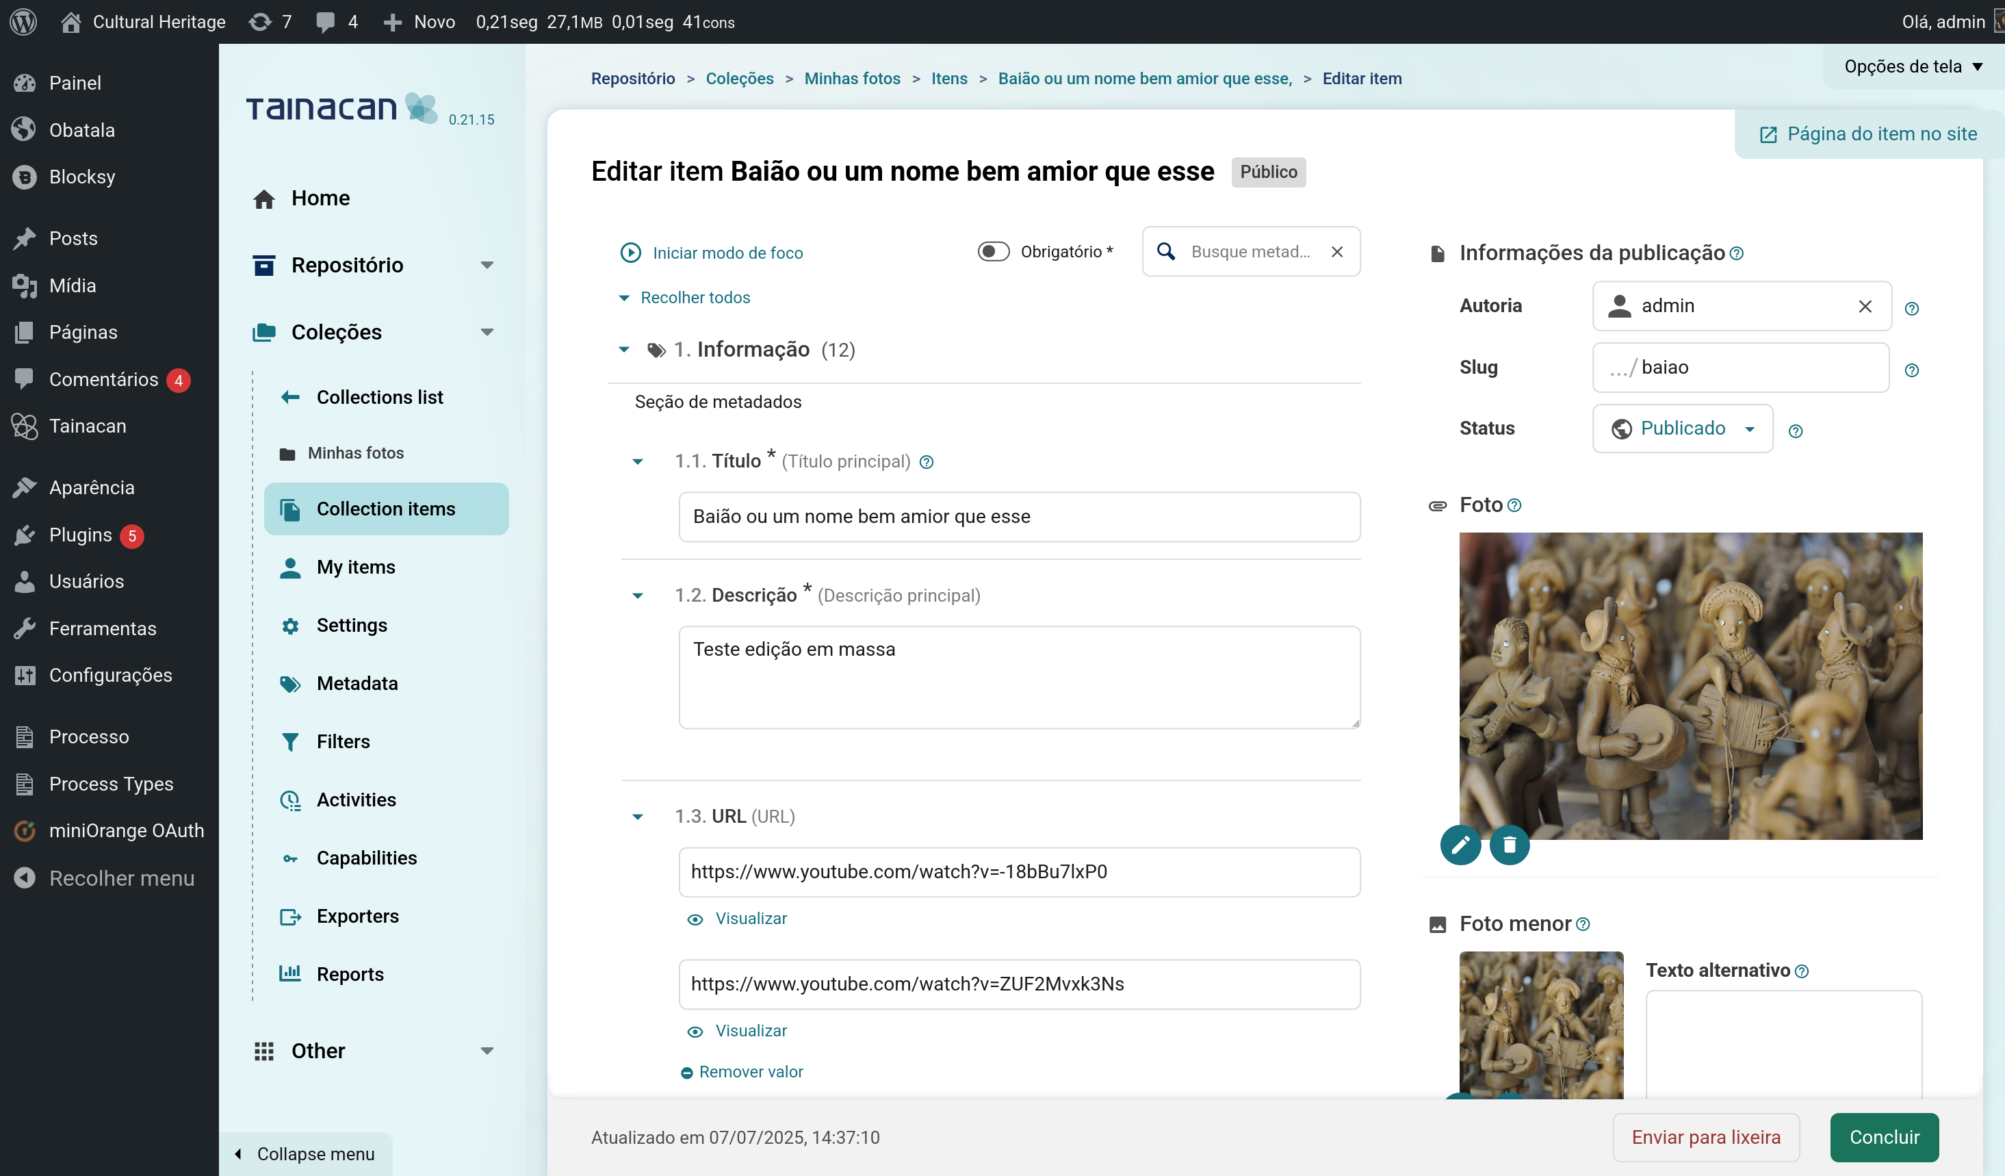Click the Foto menor thumbnail image
The width and height of the screenshot is (2005, 1176).
pyautogui.click(x=1540, y=1025)
